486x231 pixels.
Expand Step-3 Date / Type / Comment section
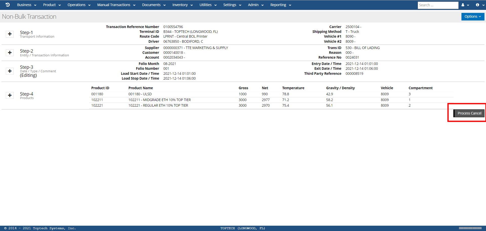pyautogui.click(x=10, y=71)
